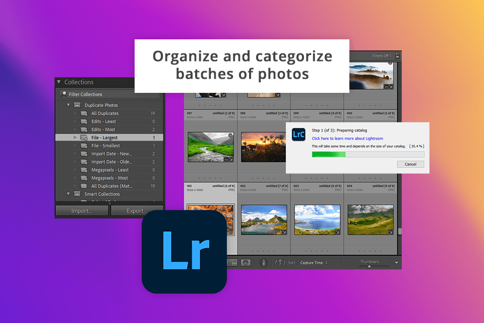Expand the File - Largest row arrow
The image size is (484, 323).
point(75,138)
